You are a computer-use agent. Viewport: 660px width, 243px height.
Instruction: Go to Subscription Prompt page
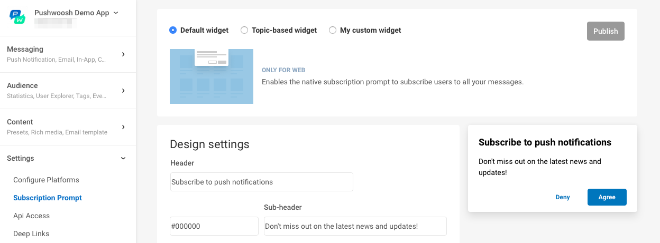tap(48, 198)
